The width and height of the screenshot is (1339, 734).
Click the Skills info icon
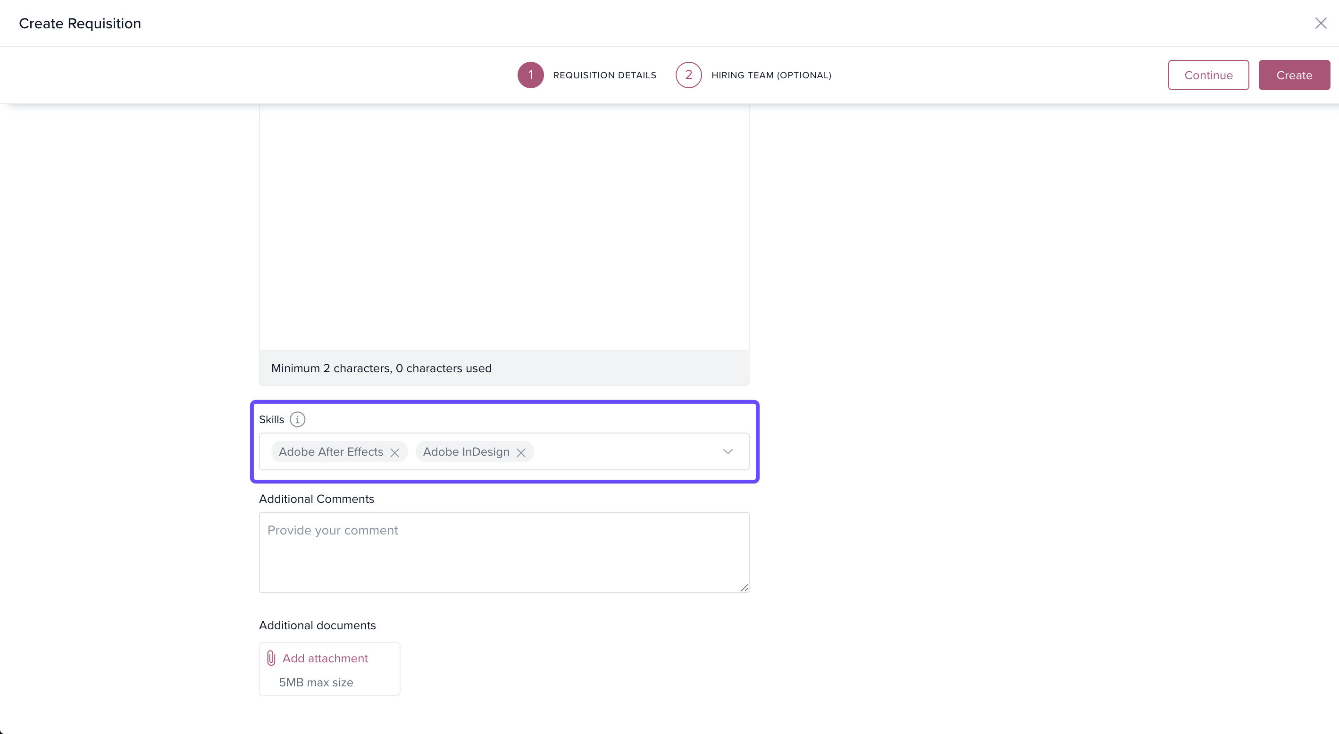pyautogui.click(x=297, y=419)
